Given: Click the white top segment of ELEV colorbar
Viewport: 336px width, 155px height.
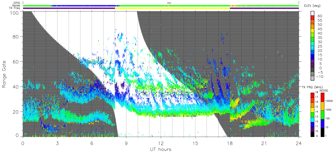Looking at the screenshot, I should coord(312,13).
